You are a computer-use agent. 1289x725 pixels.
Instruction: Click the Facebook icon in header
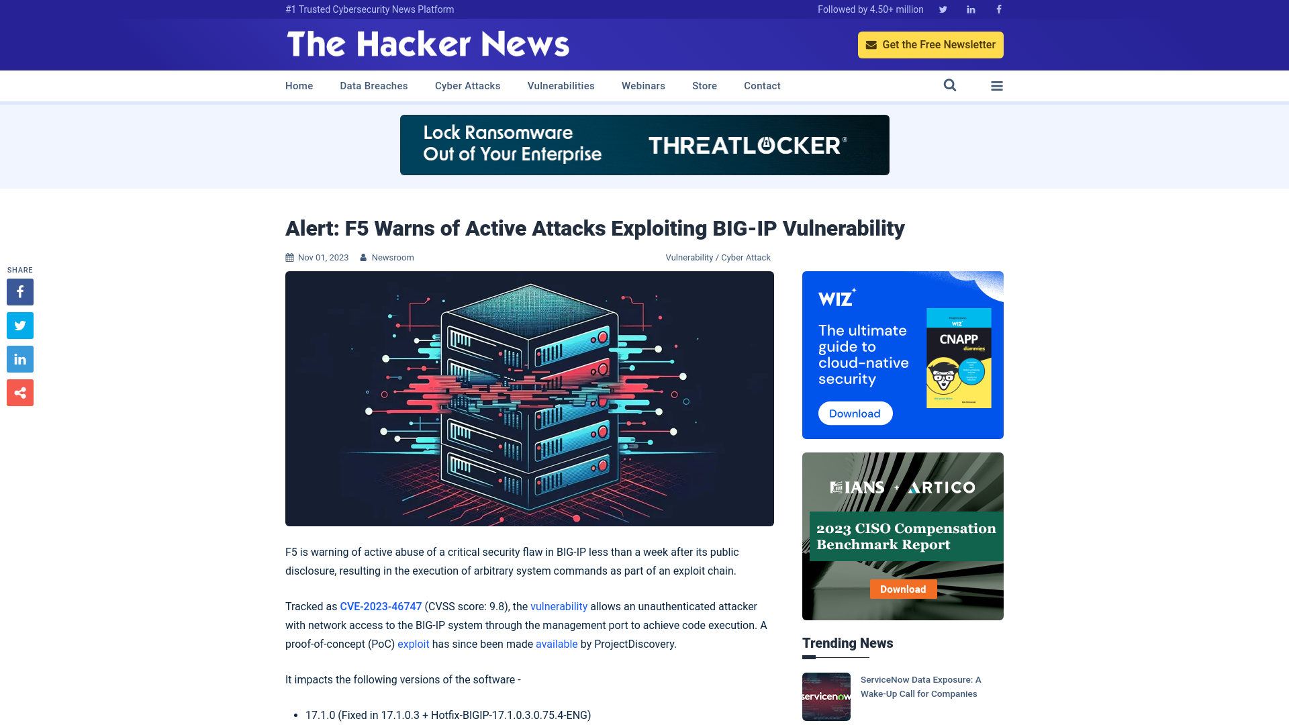click(998, 9)
